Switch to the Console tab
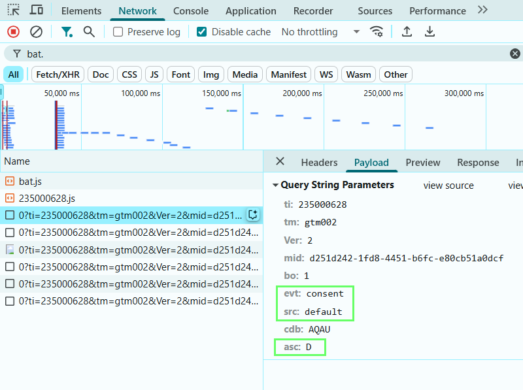The height and width of the screenshot is (390, 523). (191, 11)
